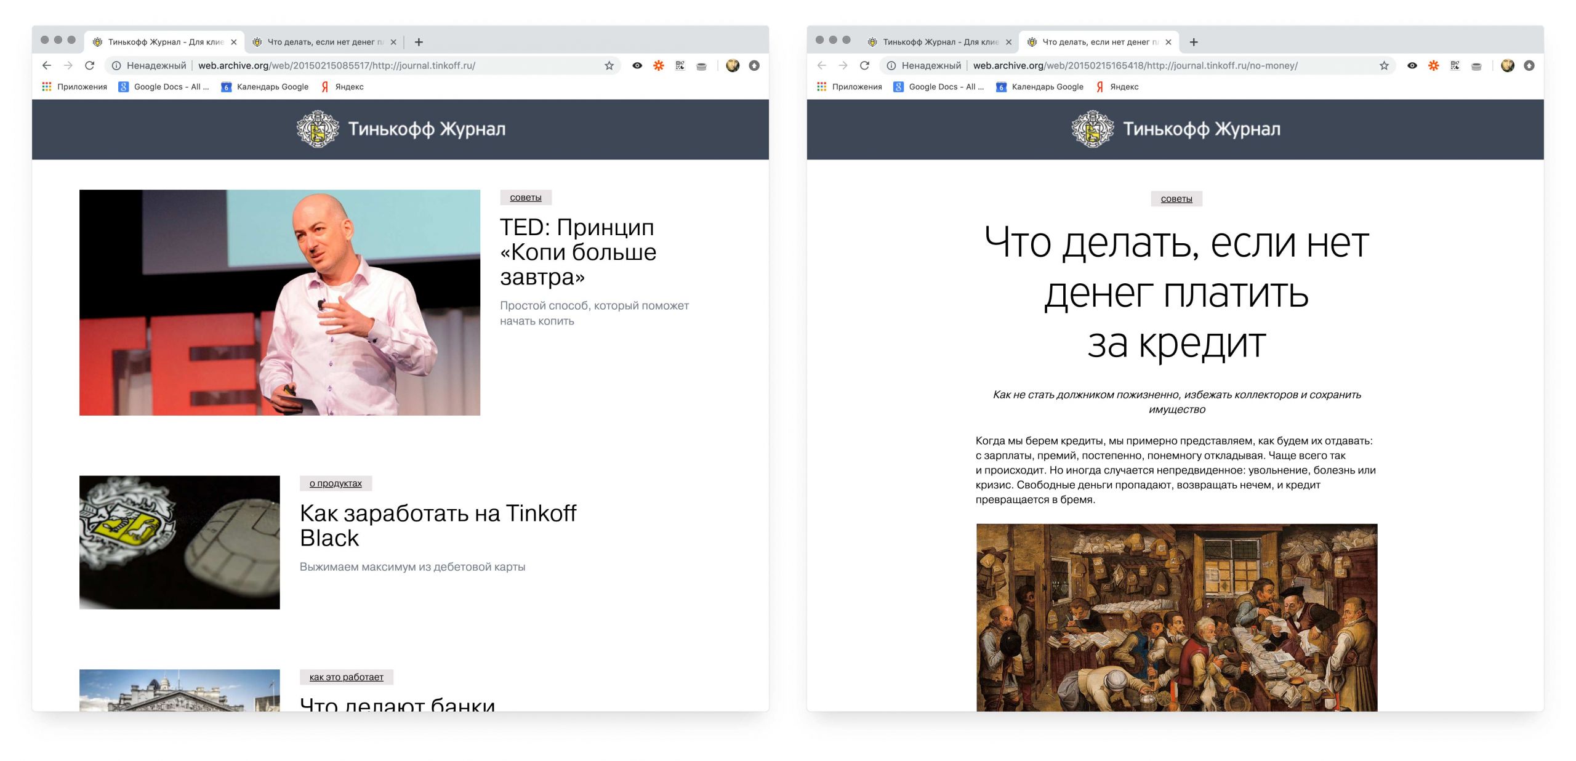Click address bar URL in left window
Viewport: 1576px width, 761px height.
(336, 65)
